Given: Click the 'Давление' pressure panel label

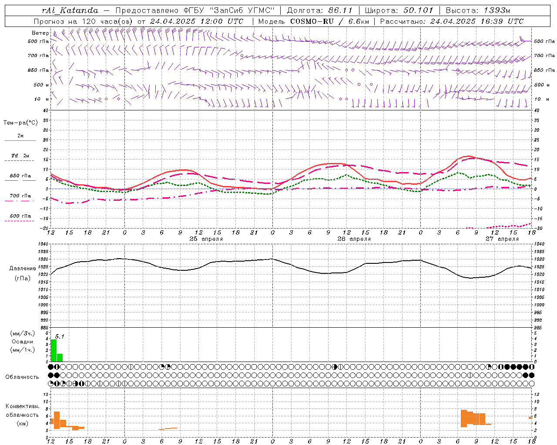Looking at the screenshot, I should coord(23,269).
